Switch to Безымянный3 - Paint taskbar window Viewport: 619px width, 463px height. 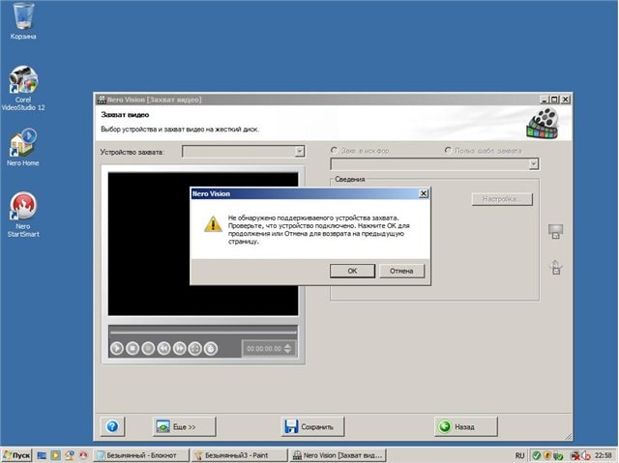pos(240,455)
